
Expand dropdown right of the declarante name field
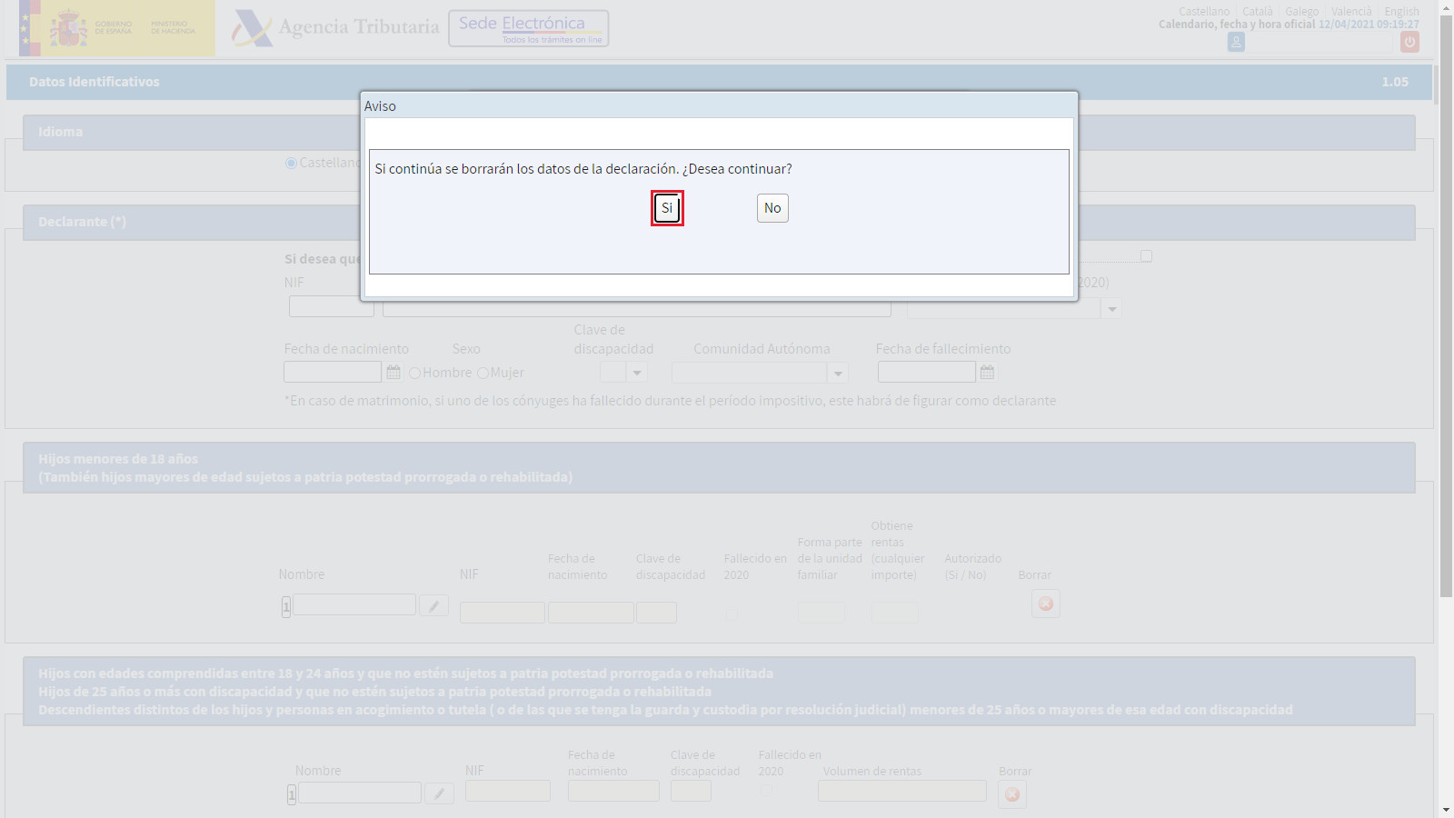1111,309
